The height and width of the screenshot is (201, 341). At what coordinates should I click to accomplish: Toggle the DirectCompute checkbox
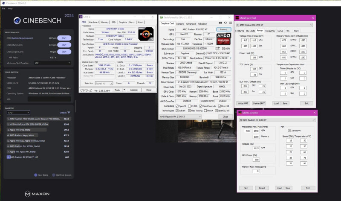(200, 106)
